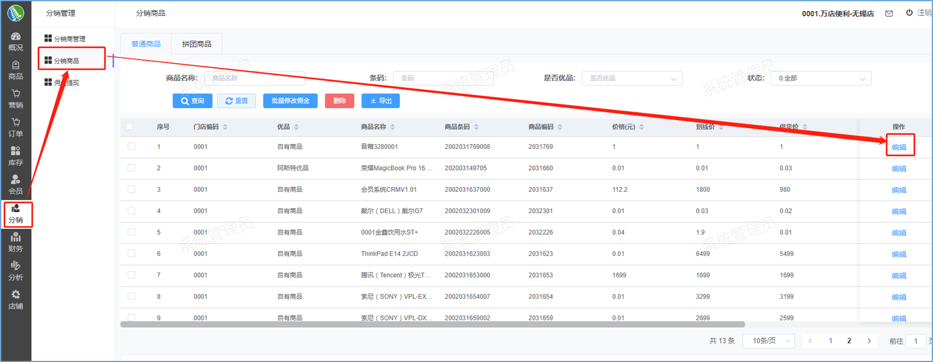Viewport: 933px width, 362px height.
Task: Click the 商品名称 search input field
Action: [x=254, y=78]
